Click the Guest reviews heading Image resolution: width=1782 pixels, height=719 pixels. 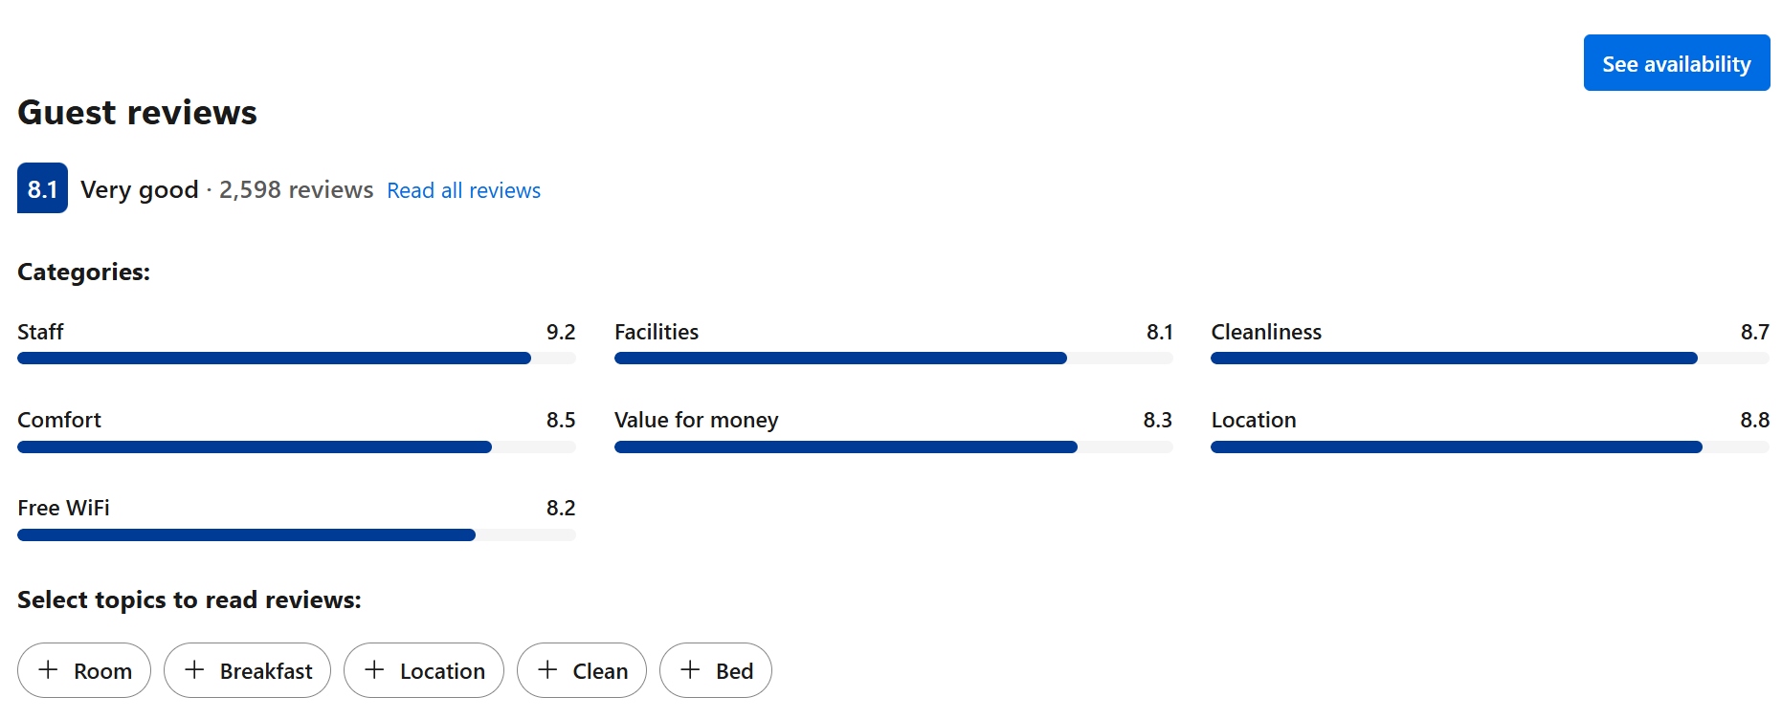pyautogui.click(x=138, y=113)
